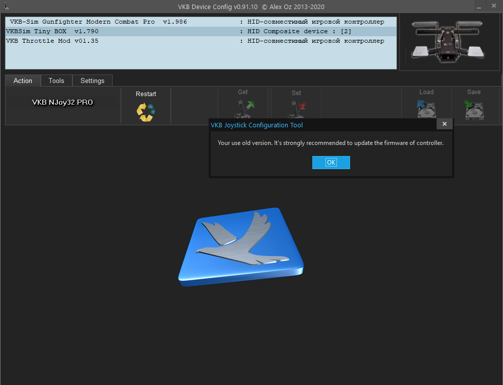Minimize the VKB Device Config window
503x385 pixels.
coord(479,7)
